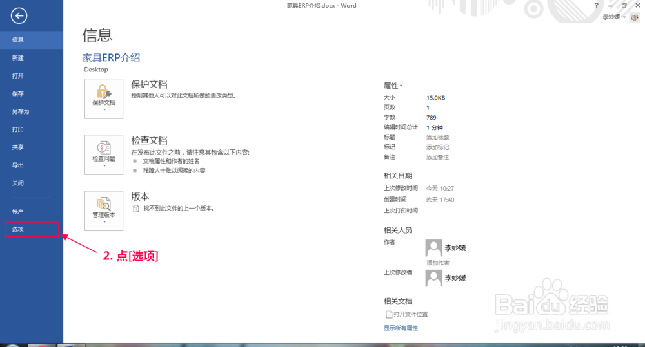Expand the 管理版本 button
Viewport: 645px width, 347px height.
coord(104,211)
